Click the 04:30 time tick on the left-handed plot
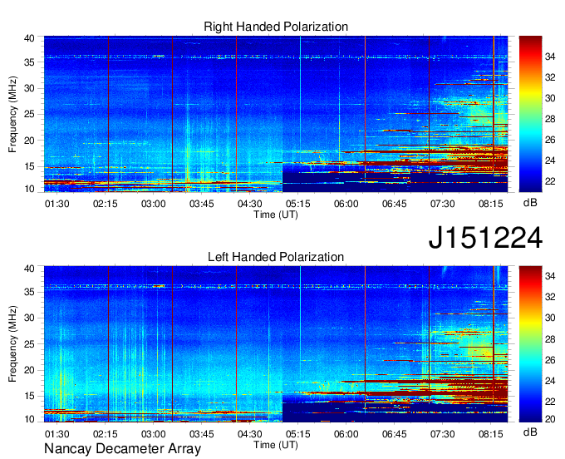 pos(250,434)
